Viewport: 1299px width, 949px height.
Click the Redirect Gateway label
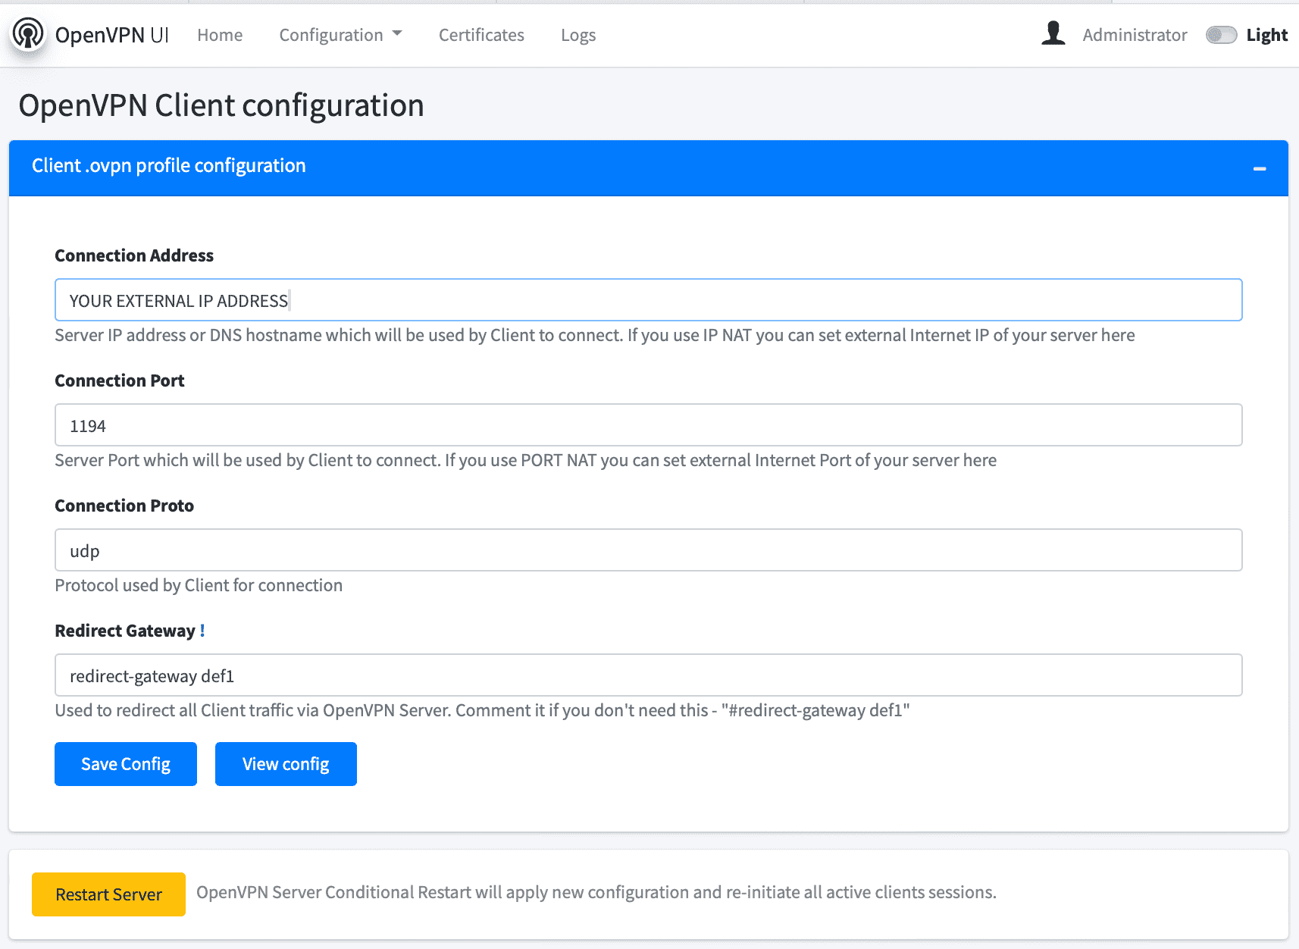[125, 631]
